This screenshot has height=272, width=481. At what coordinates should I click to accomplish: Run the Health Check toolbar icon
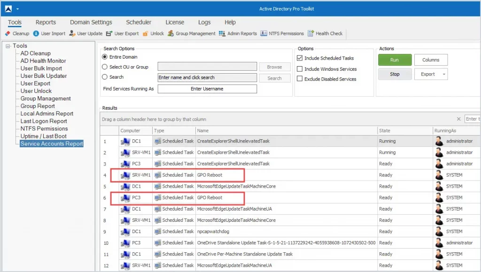[x=311, y=33]
